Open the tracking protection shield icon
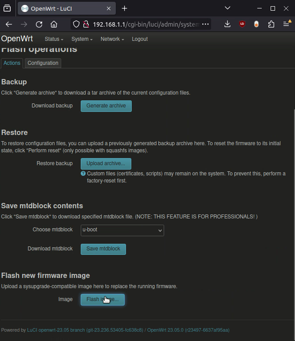Screen dimensions: 295x341 [x=76, y=24]
